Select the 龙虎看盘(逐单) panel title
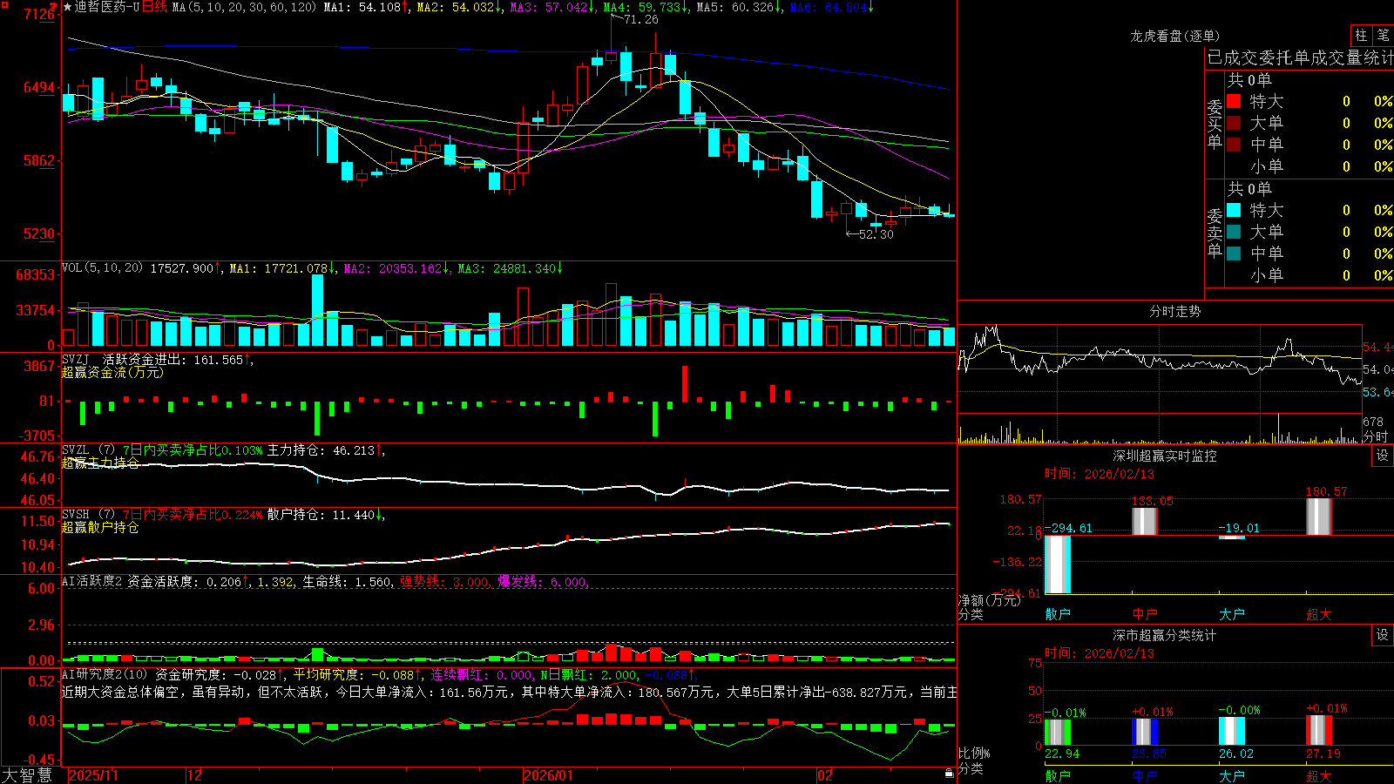Viewport: 1394px width, 784px height. 1174,36
